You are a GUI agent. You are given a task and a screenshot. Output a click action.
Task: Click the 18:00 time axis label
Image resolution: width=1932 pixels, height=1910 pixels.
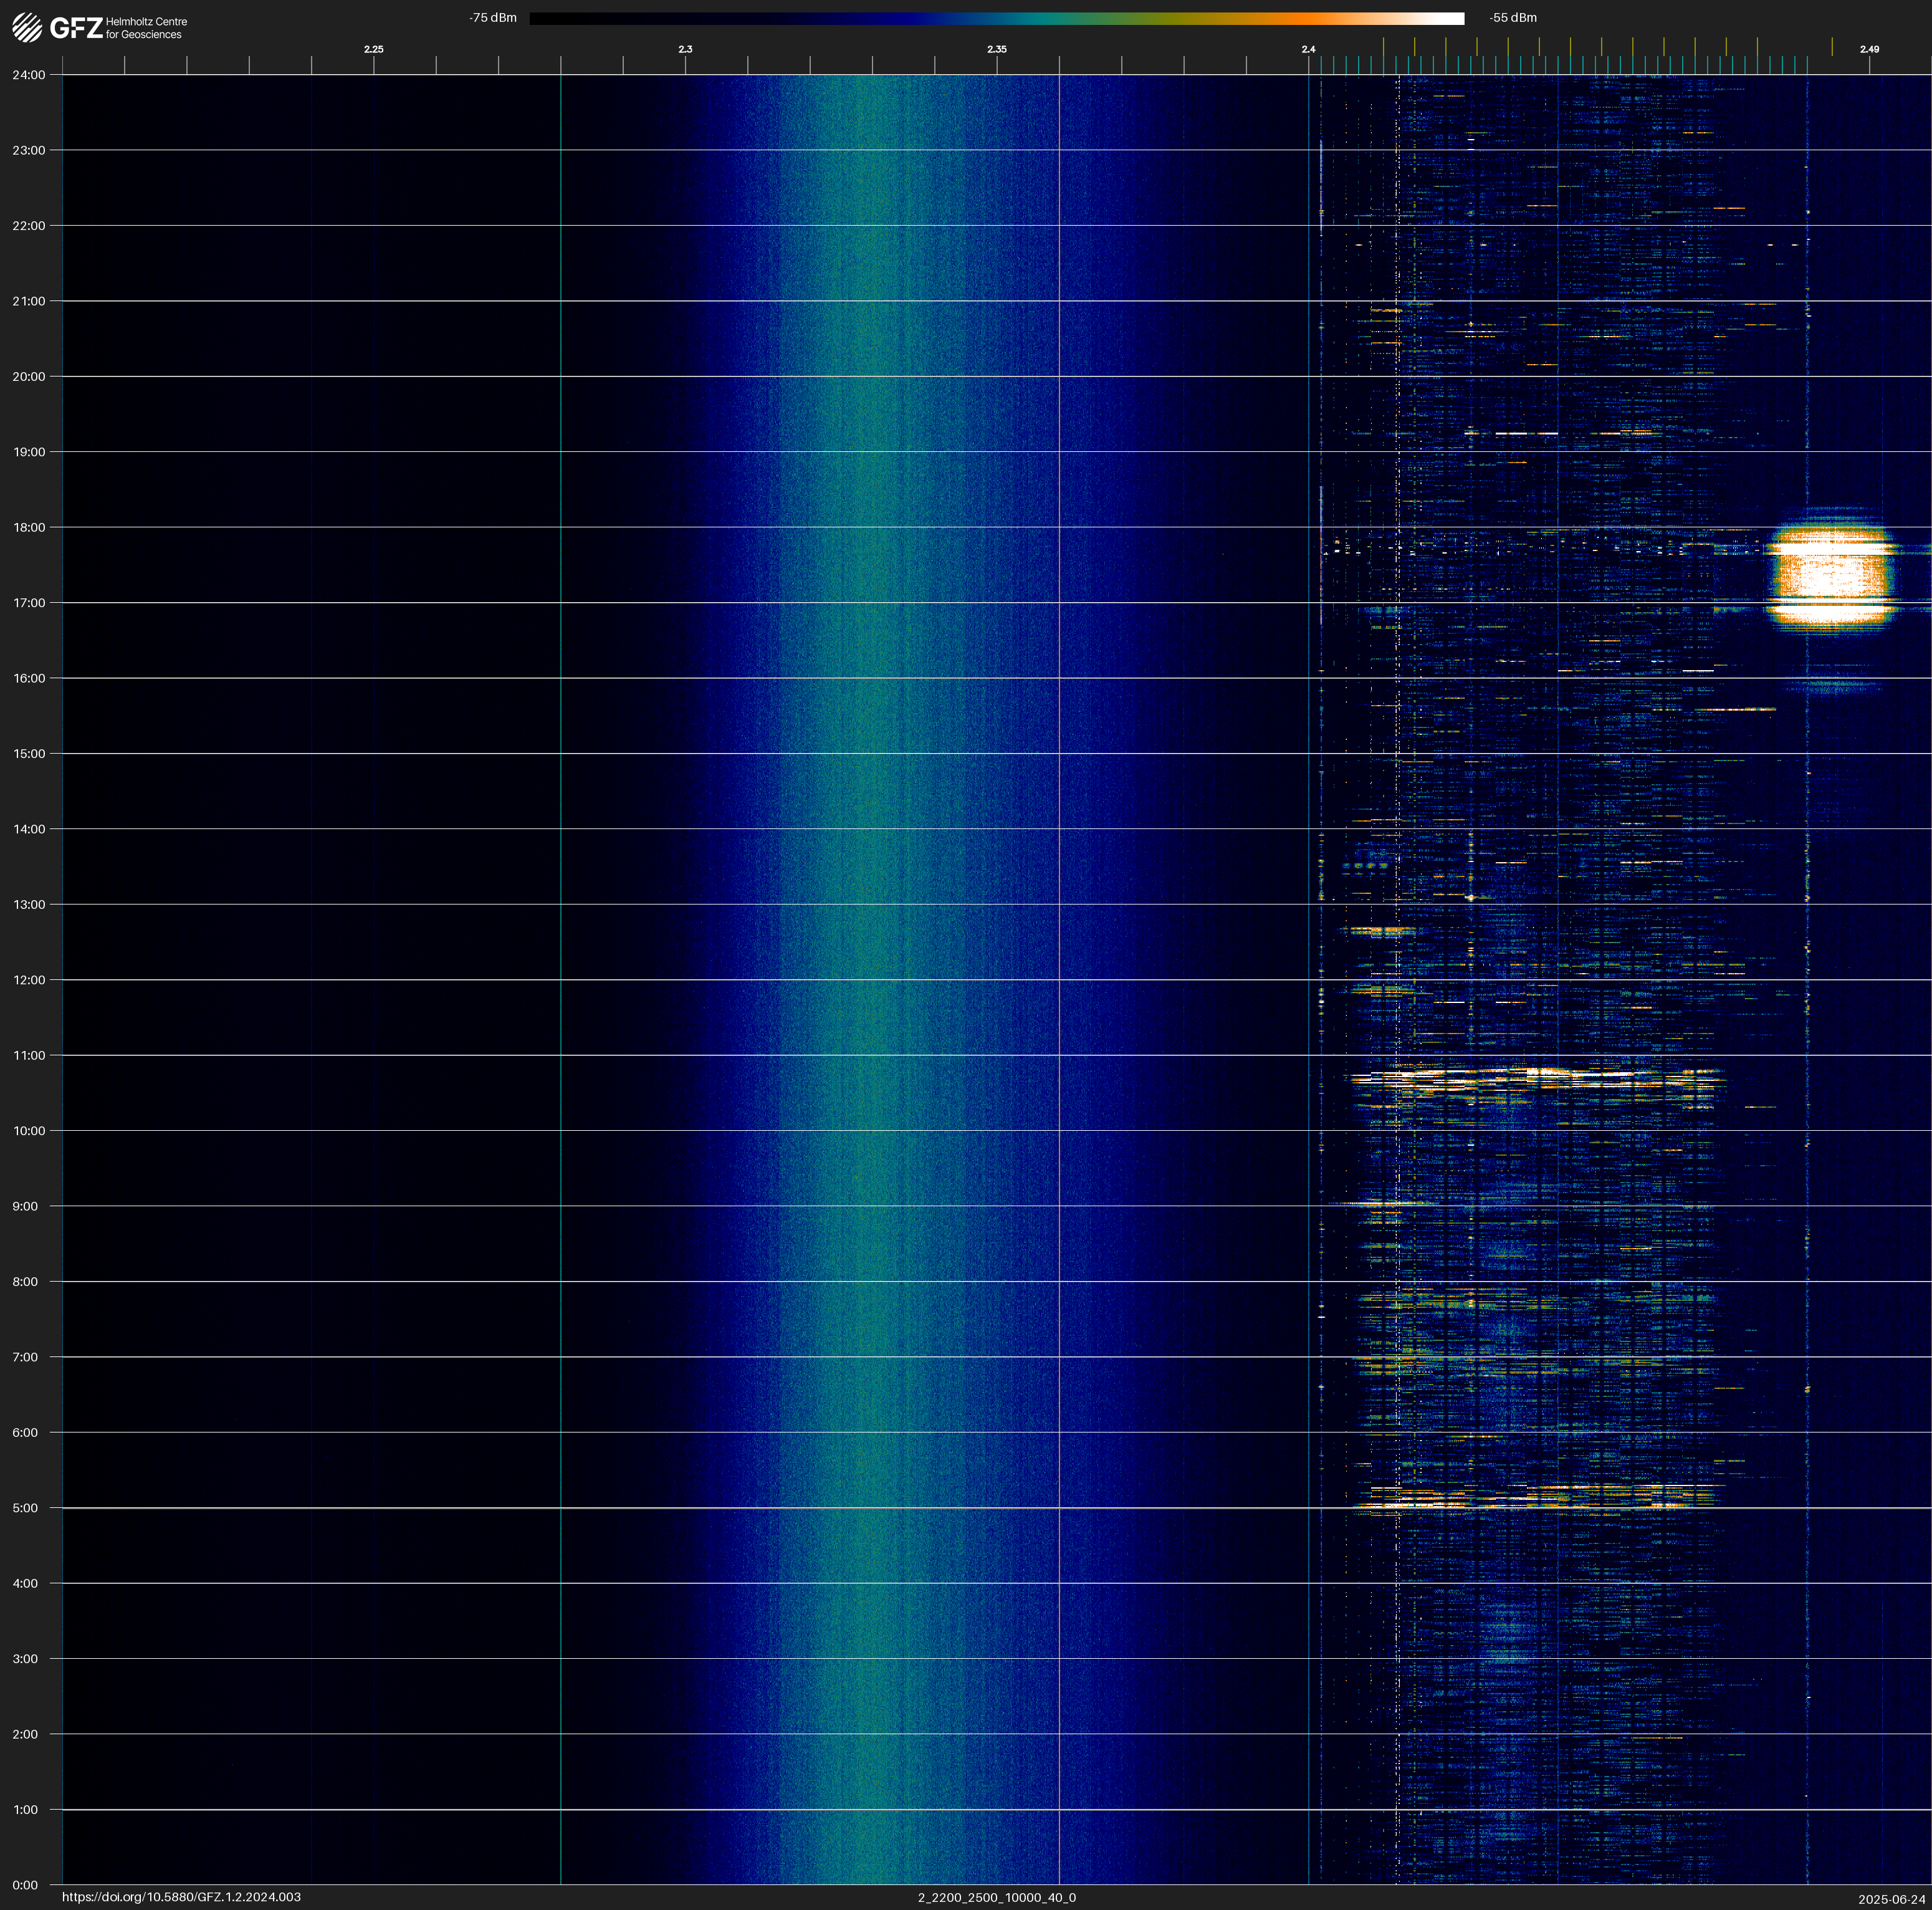click(x=29, y=527)
